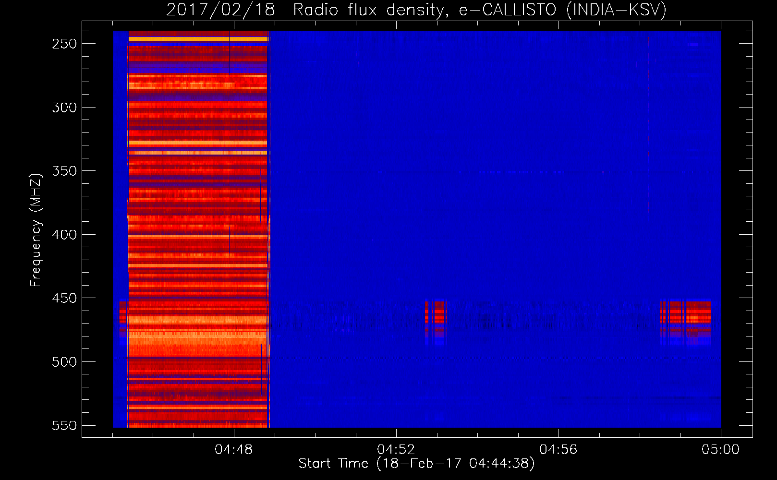
Task: Select the '450' frequency axis label
Action: point(64,298)
